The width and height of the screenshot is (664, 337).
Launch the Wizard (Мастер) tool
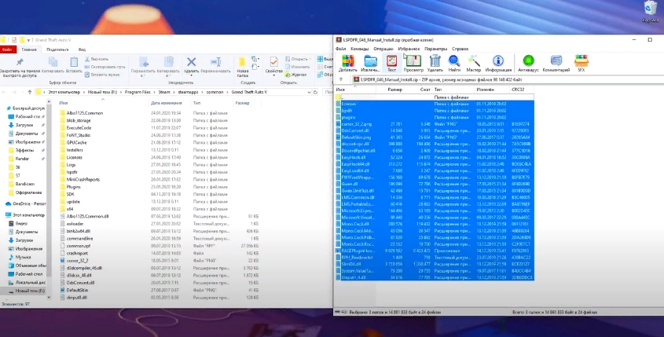click(473, 63)
